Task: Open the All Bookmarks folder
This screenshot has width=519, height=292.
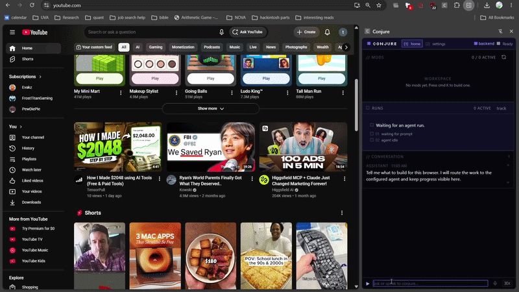Action: point(497,18)
